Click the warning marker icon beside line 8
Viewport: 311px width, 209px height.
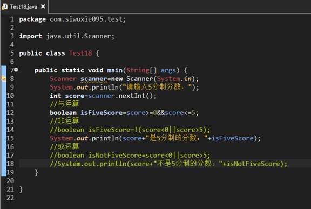(4, 79)
